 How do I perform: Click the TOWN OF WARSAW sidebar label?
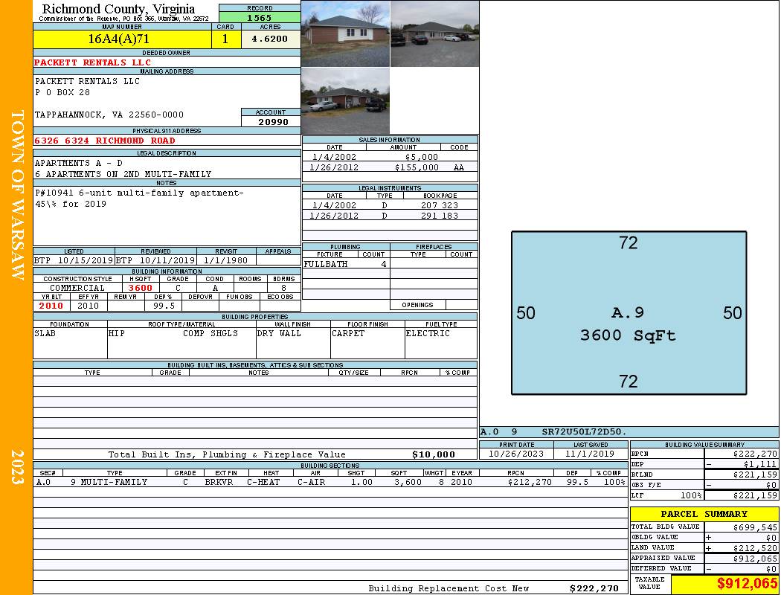[x=16, y=195]
